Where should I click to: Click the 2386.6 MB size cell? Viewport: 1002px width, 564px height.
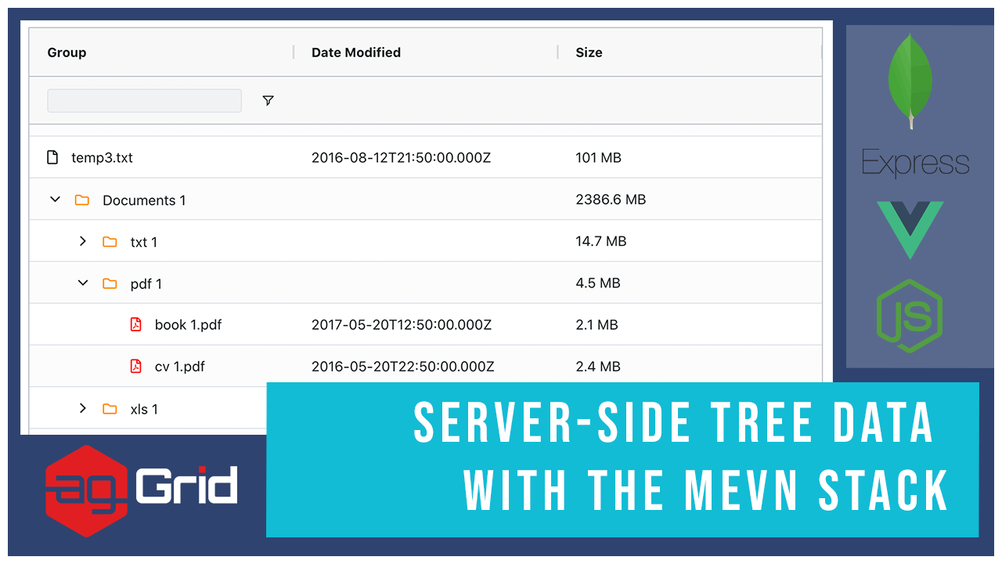(611, 200)
